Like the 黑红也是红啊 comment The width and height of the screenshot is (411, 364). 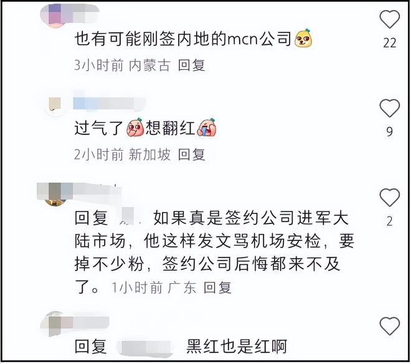coord(389,325)
